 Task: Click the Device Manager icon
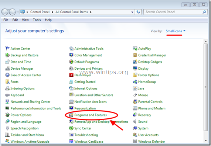[x=7, y=68]
